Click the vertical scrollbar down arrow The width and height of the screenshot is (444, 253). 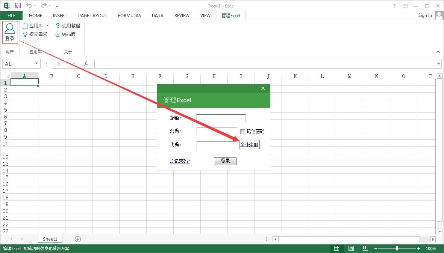tap(440, 232)
